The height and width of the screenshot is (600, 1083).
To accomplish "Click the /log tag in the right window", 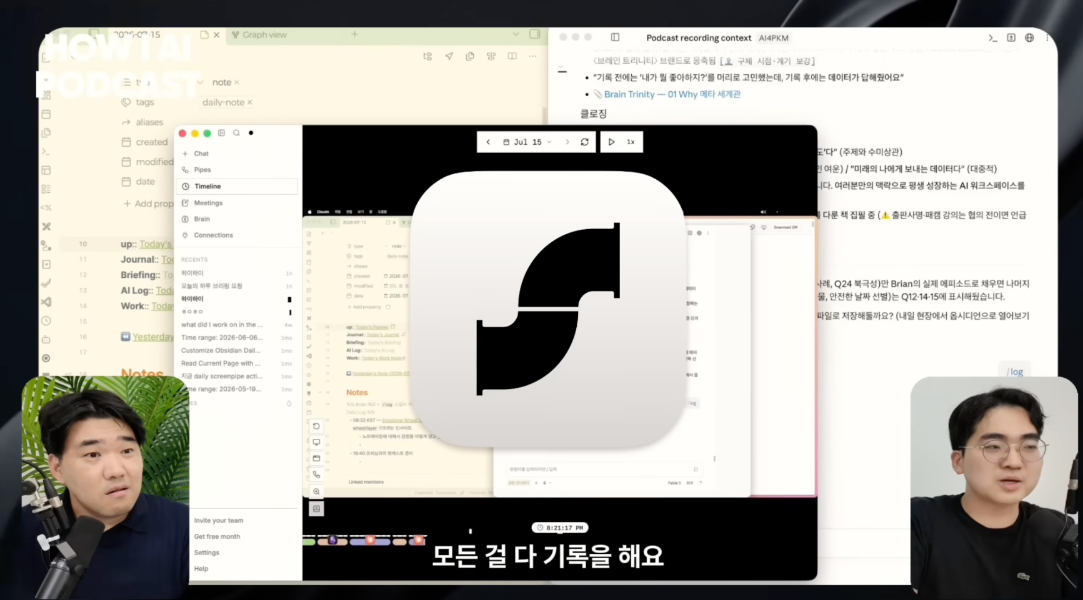I will 1015,372.
